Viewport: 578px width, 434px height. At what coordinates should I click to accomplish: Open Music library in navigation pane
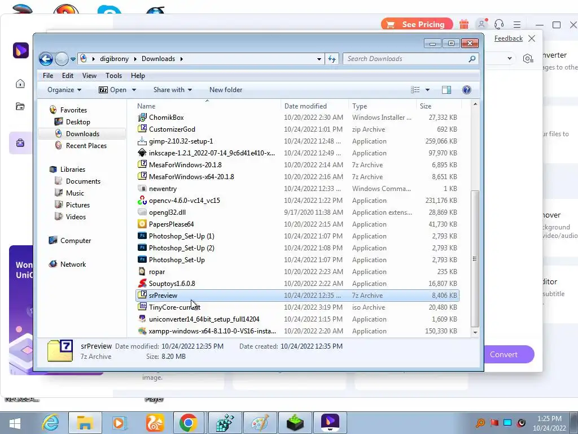[75, 193]
